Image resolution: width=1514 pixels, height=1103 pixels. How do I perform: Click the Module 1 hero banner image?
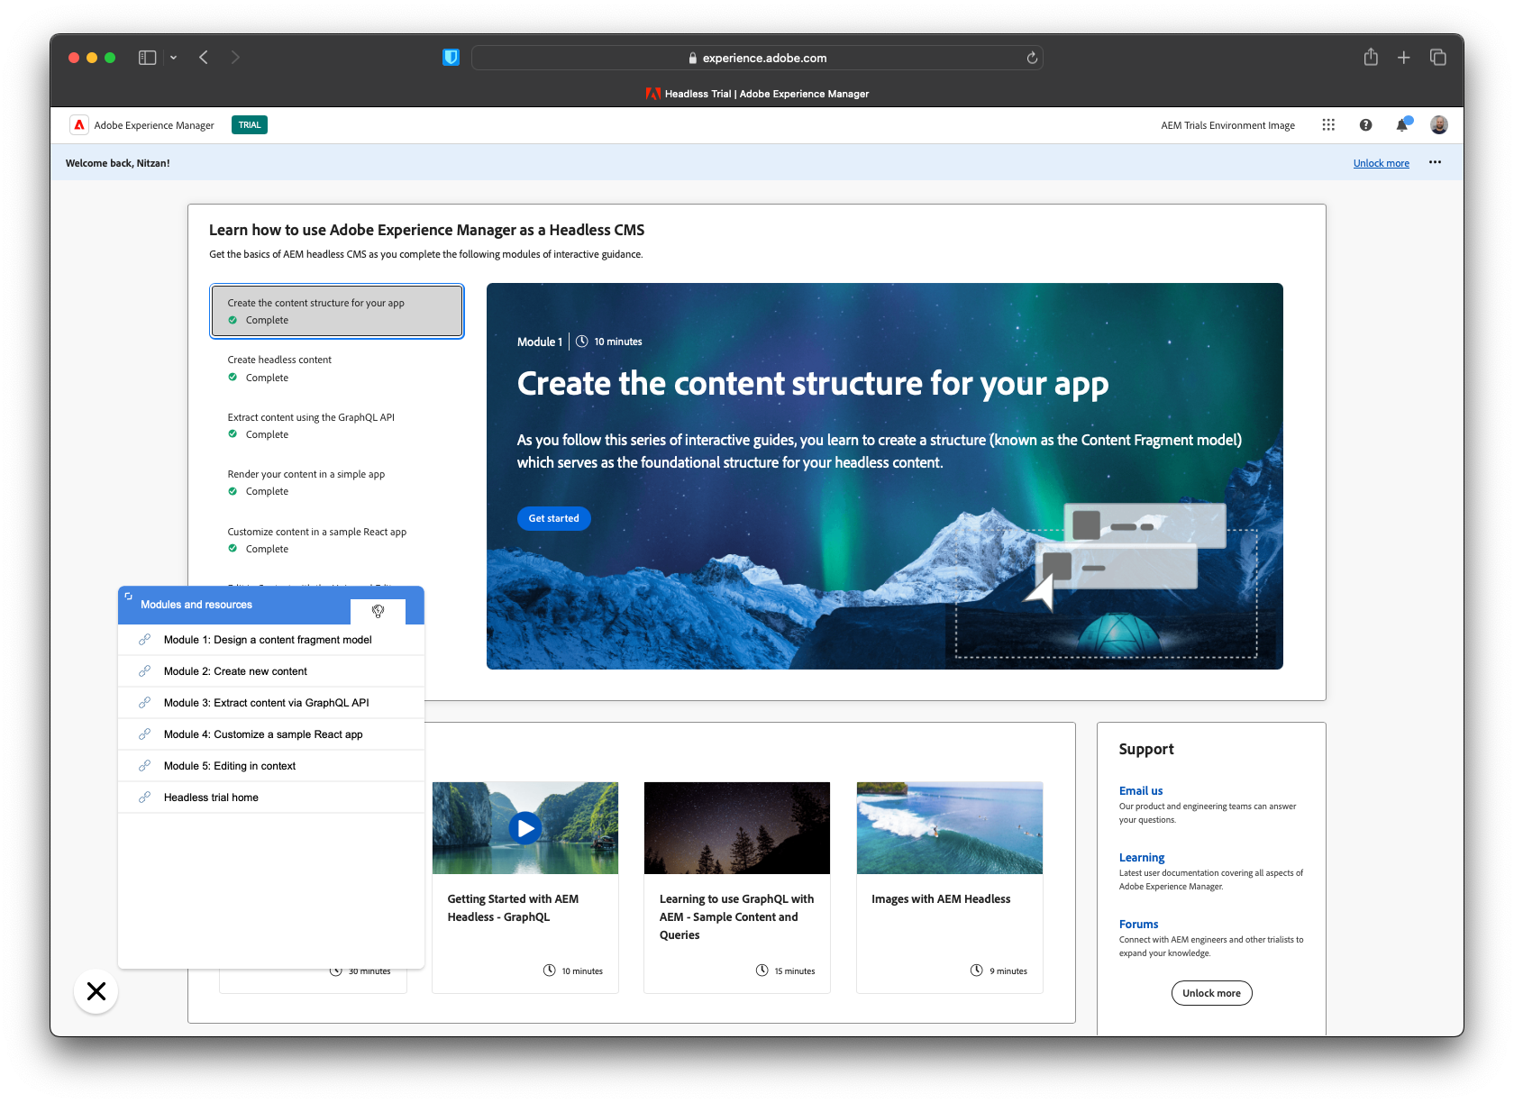click(x=884, y=476)
